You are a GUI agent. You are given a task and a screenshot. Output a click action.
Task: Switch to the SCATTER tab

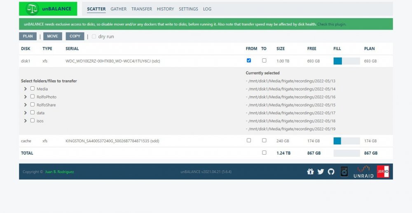96,9
